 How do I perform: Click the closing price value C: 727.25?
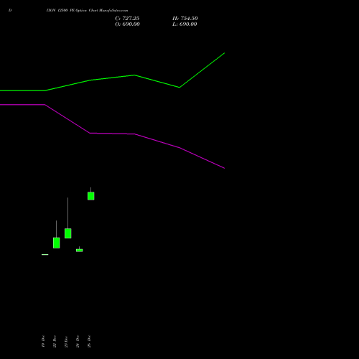point(127,19)
